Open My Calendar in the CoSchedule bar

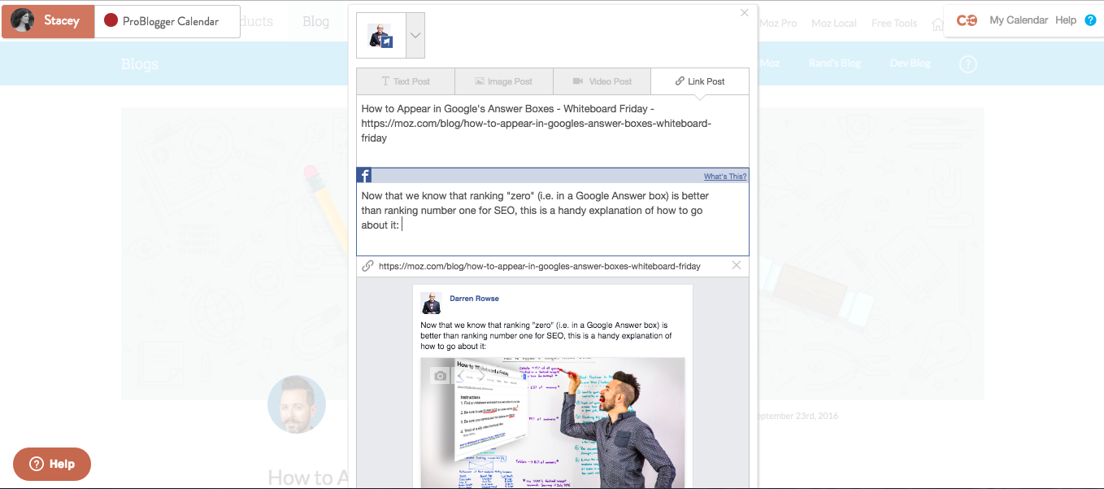coord(1019,20)
